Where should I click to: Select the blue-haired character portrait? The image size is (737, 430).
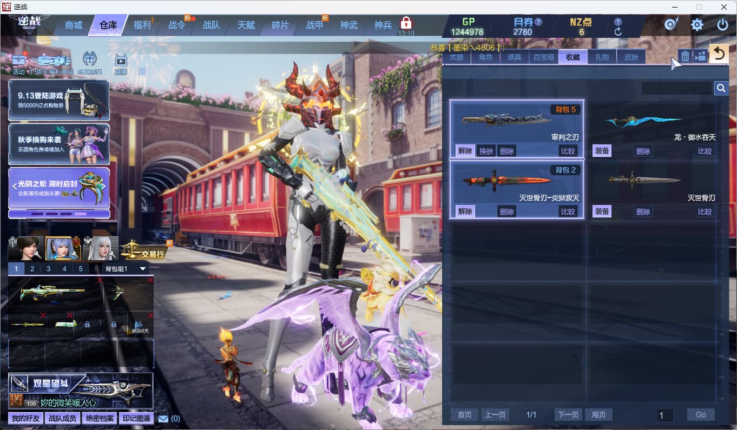63,249
